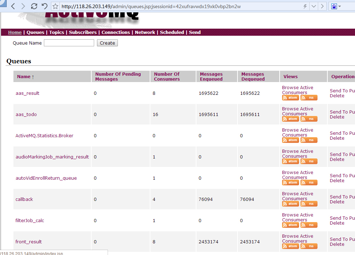Click rss feed icon for front_result

pos(309,246)
